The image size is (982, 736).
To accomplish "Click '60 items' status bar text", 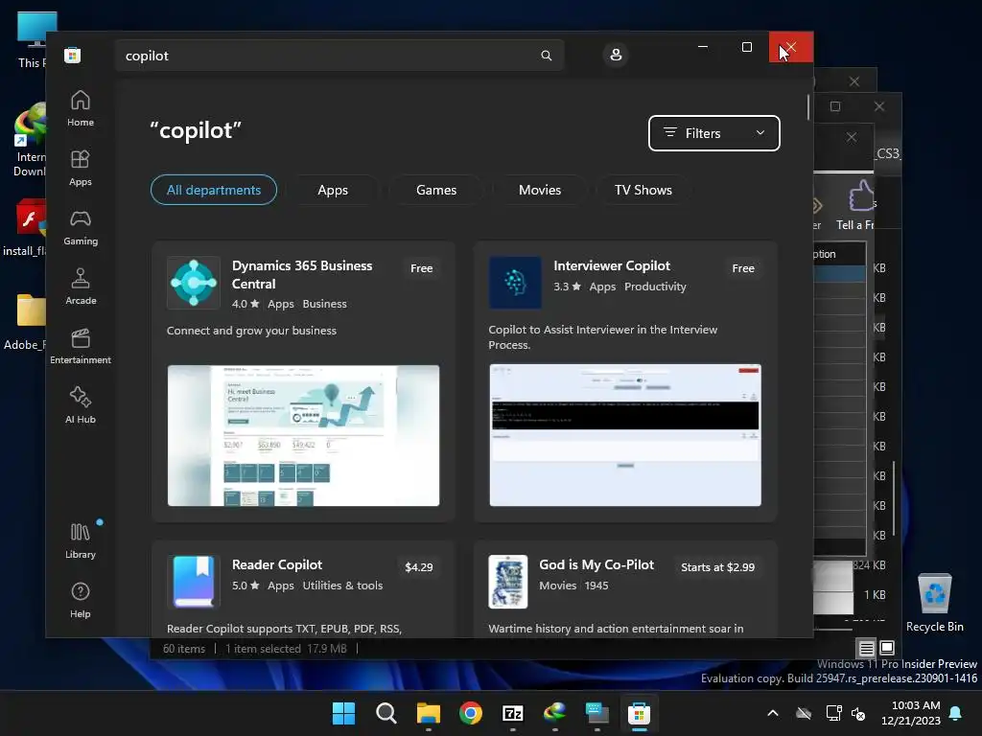I will [x=184, y=649].
